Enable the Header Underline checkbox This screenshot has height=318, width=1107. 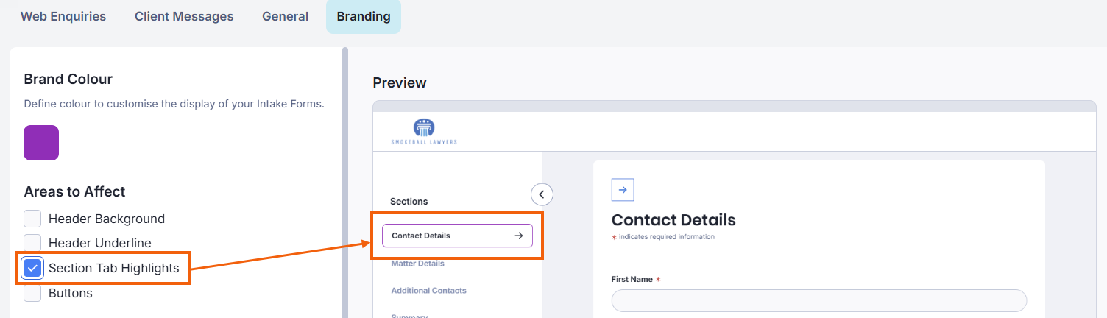click(x=32, y=243)
